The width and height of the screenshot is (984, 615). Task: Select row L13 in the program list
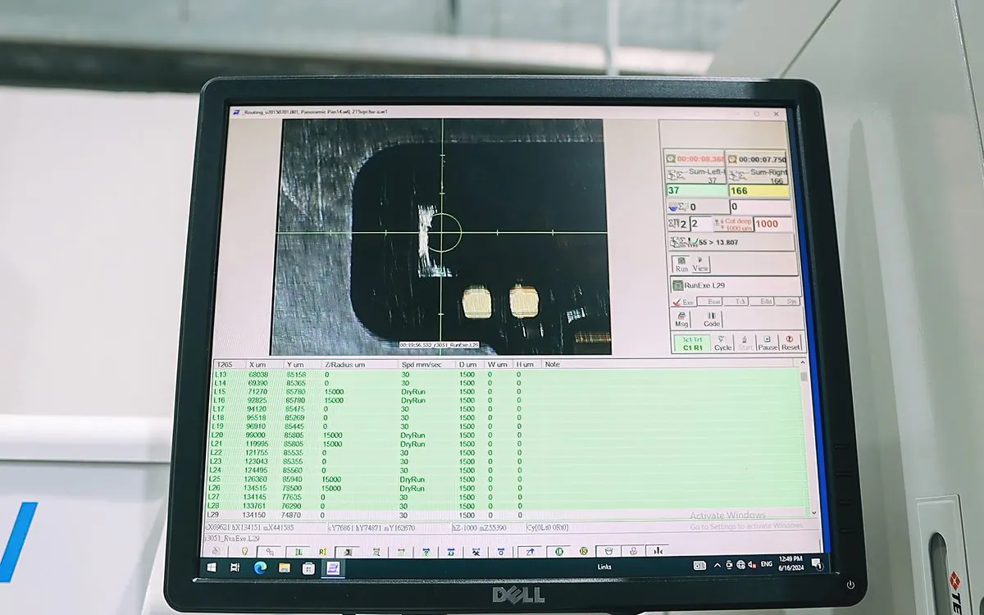[507, 374]
